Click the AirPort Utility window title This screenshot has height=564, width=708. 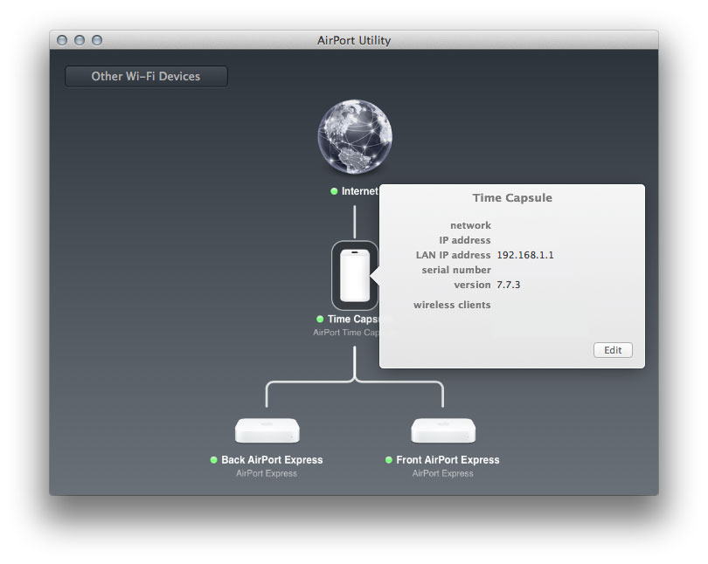point(354,40)
